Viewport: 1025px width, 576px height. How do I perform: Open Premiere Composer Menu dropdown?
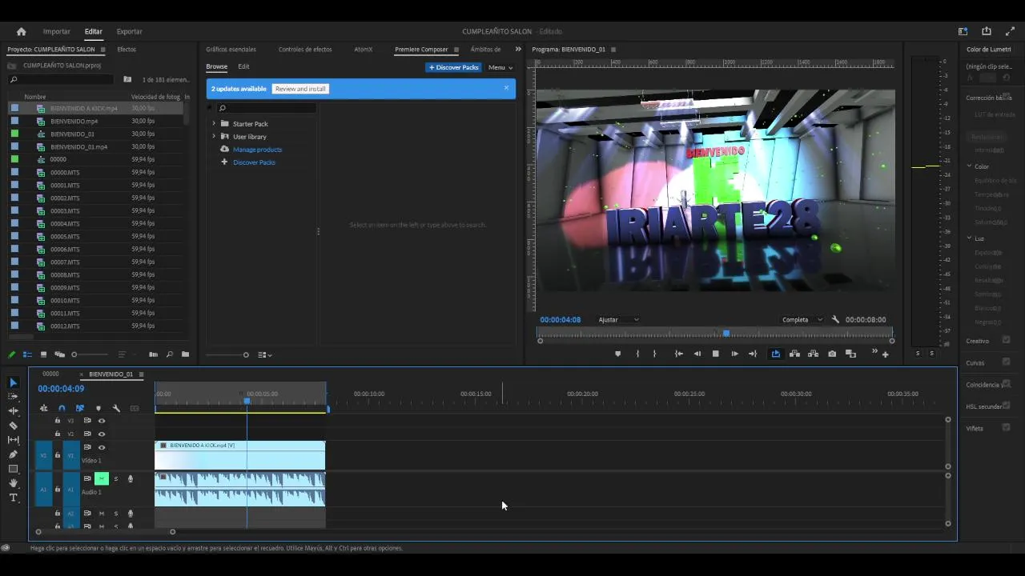tap(500, 67)
